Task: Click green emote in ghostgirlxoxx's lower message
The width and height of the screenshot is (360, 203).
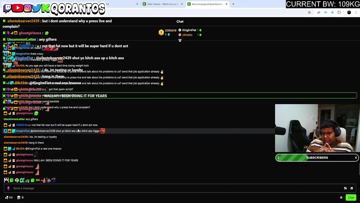Action: (x=36, y=113)
